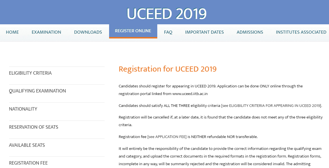The height and width of the screenshot is (168, 329).
Task: Open ELIGIBILITY CRITERIA in the sidebar
Action: click(x=30, y=73)
